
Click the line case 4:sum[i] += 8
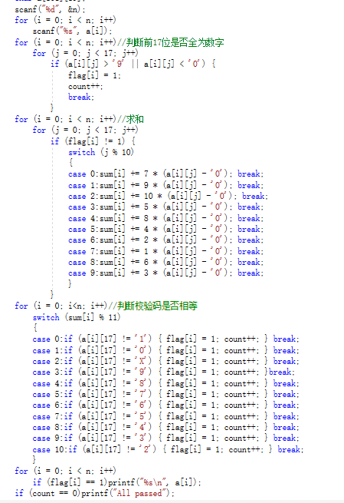coord(165,218)
